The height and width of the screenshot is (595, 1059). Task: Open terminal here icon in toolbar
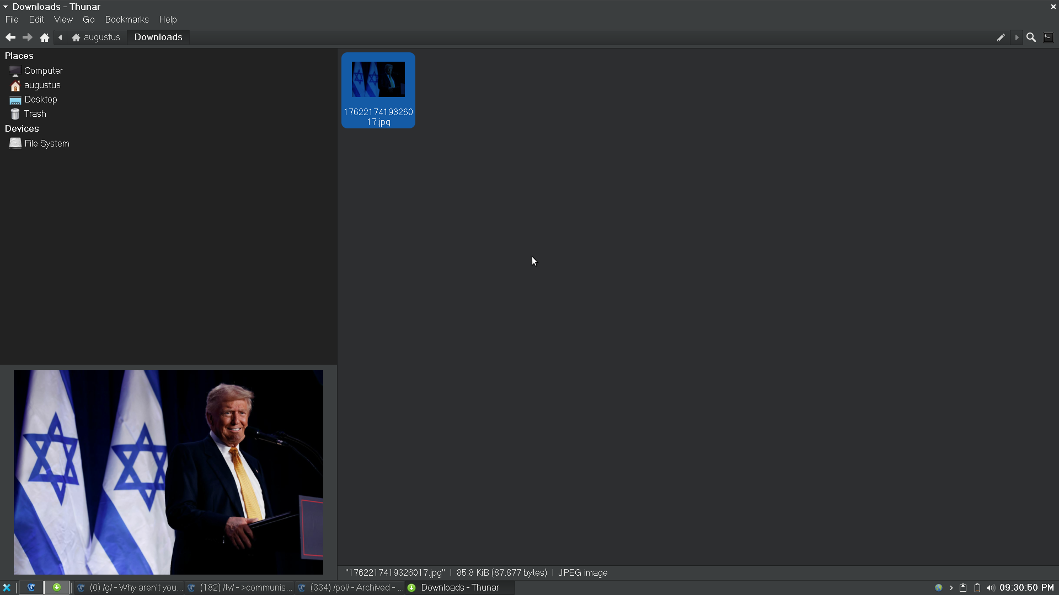coord(1049,37)
